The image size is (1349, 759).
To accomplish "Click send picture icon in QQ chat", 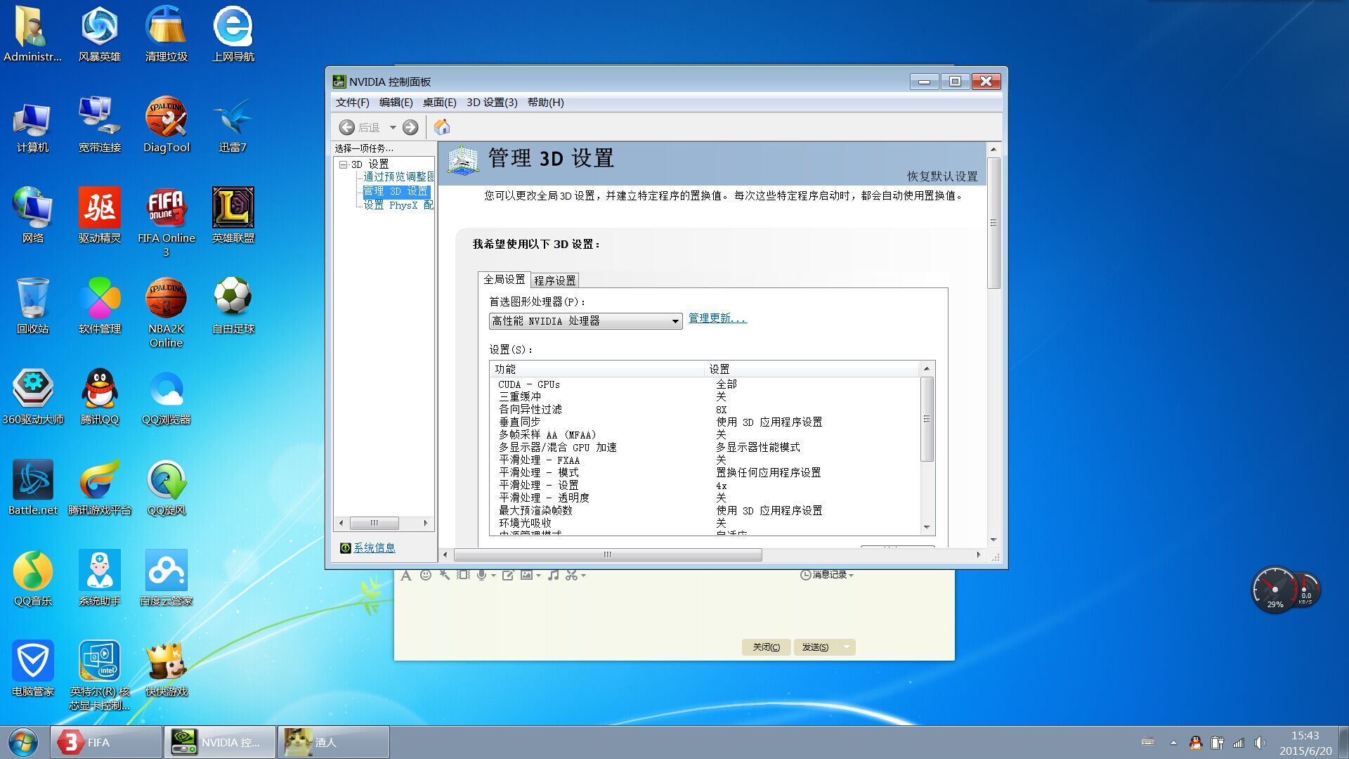I will click(526, 575).
